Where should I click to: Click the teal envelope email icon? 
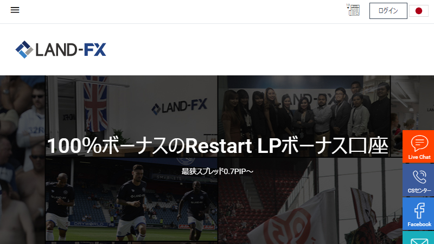[x=419, y=241]
